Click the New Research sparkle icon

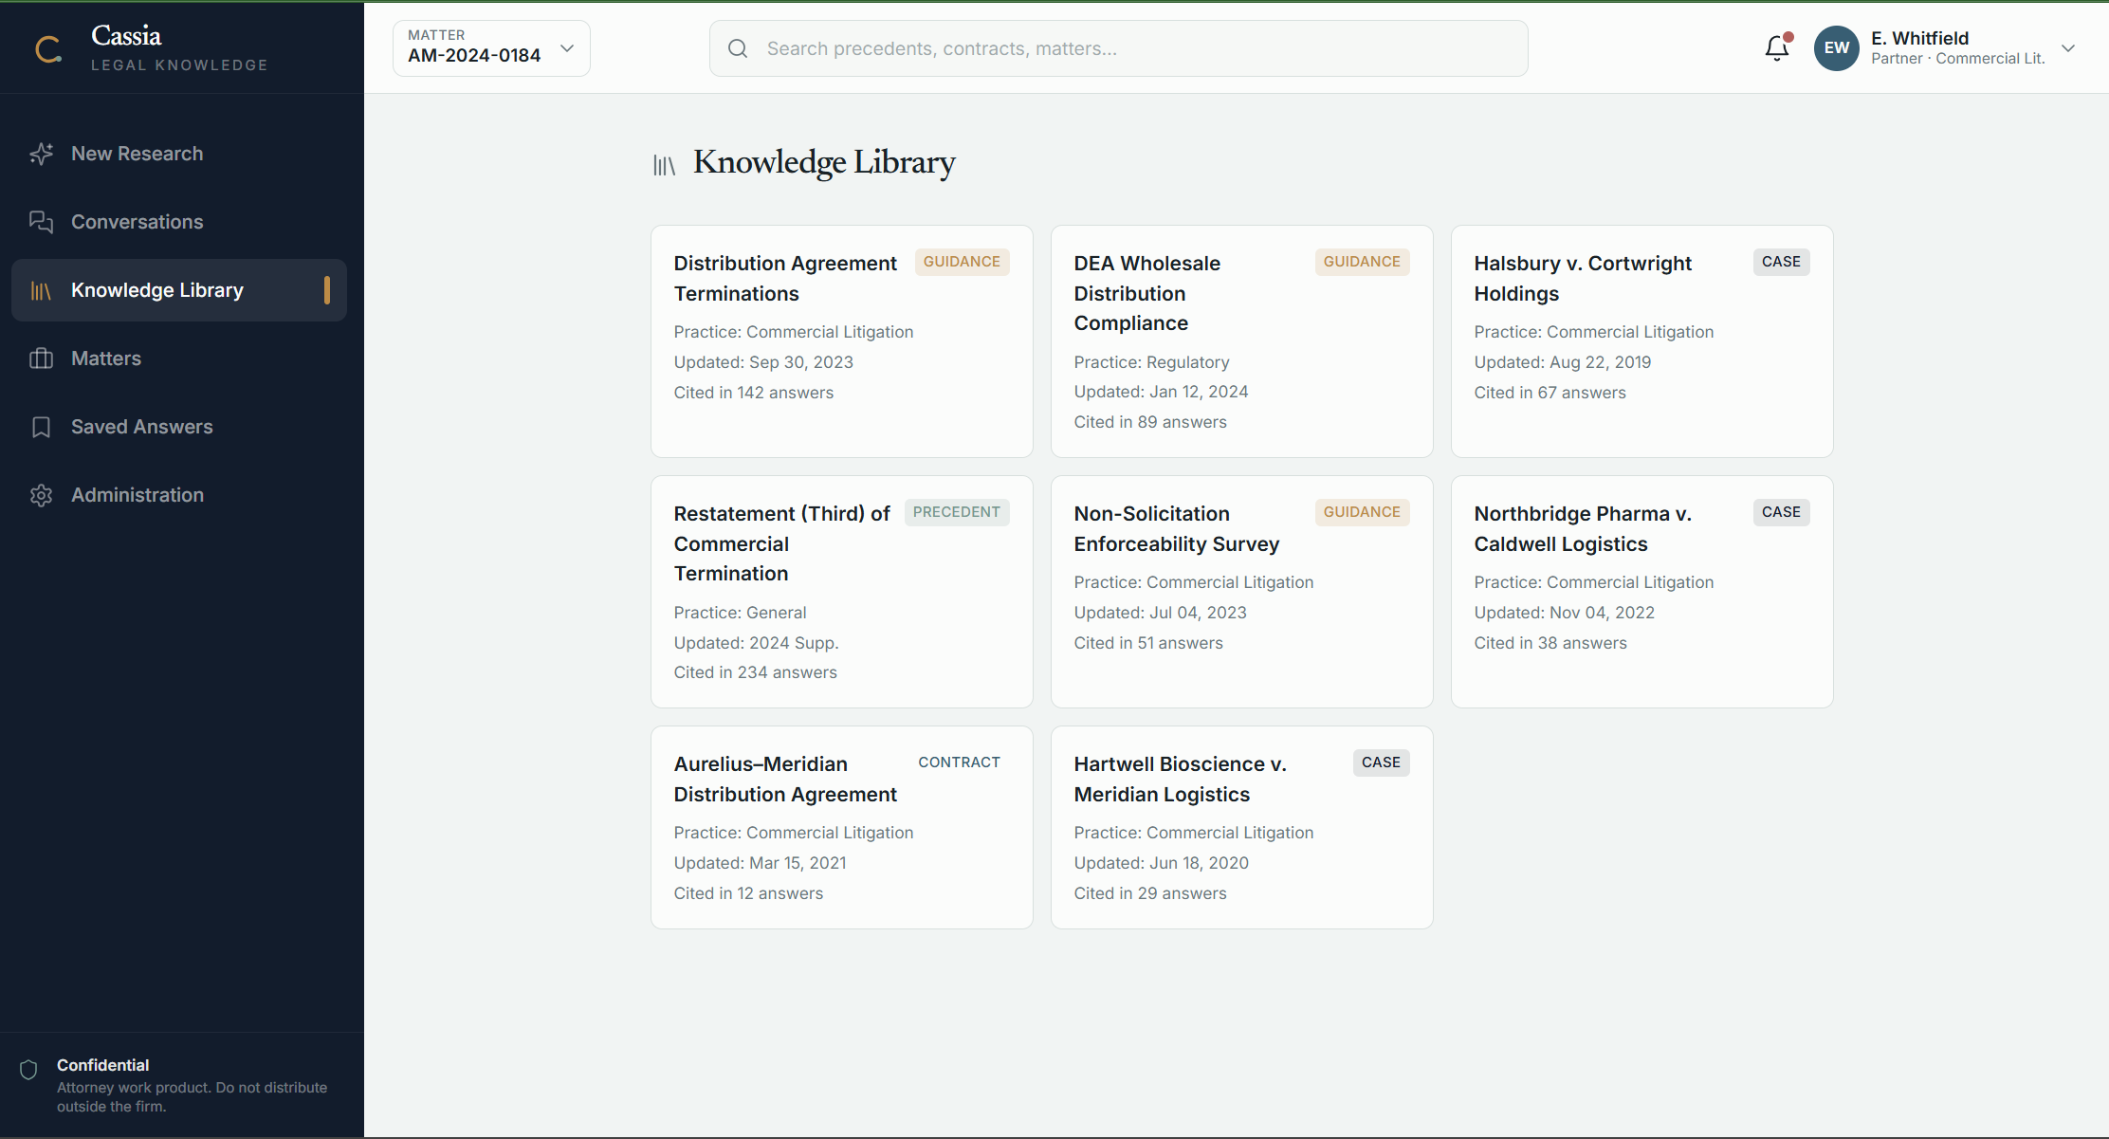pos(41,154)
